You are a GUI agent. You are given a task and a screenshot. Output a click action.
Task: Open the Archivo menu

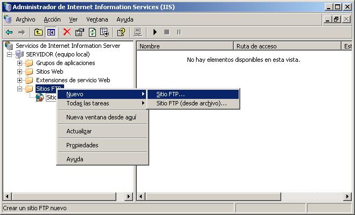coord(25,19)
